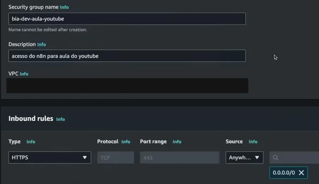Click the disabled TCP protocol field

coord(116,157)
